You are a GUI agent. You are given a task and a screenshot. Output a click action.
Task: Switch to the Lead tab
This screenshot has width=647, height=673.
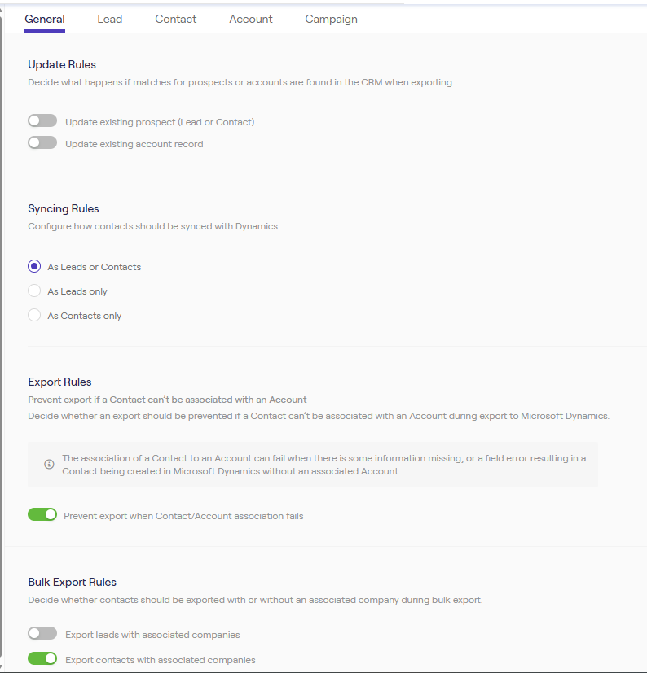pyautogui.click(x=109, y=19)
